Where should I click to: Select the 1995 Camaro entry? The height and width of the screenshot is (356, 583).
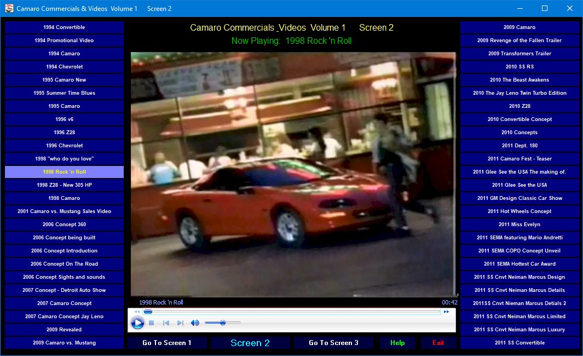[x=65, y=106]
